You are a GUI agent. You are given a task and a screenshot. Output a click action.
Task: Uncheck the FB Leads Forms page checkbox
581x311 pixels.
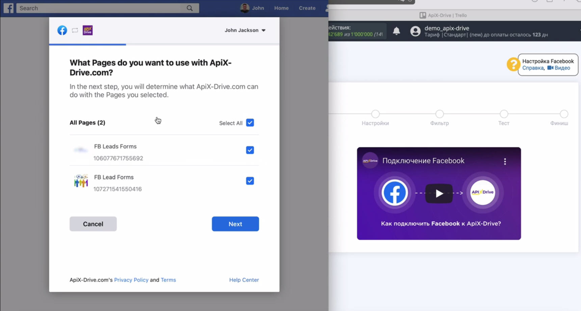[x=250, y=150]
